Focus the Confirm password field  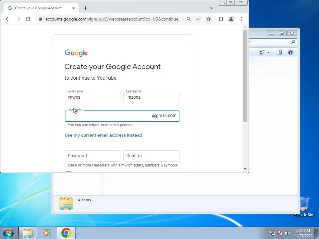(x=151, y=156)
